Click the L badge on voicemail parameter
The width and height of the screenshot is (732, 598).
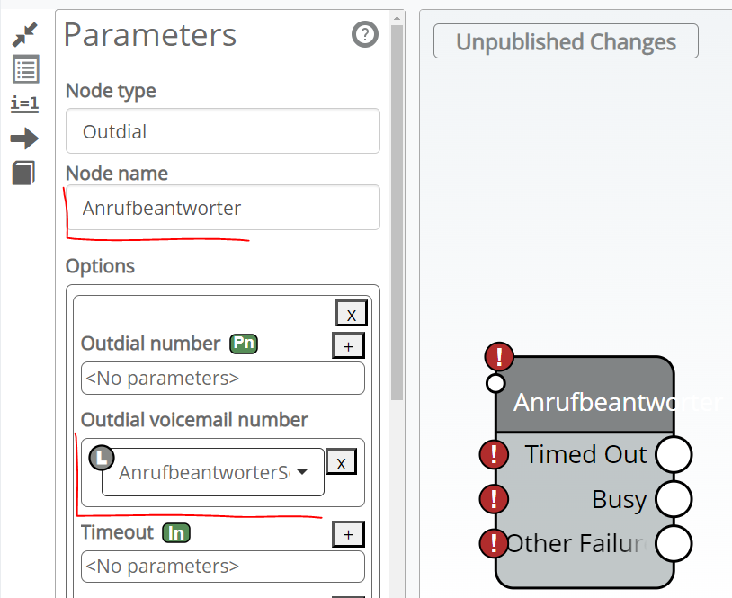tap(103, 457)
